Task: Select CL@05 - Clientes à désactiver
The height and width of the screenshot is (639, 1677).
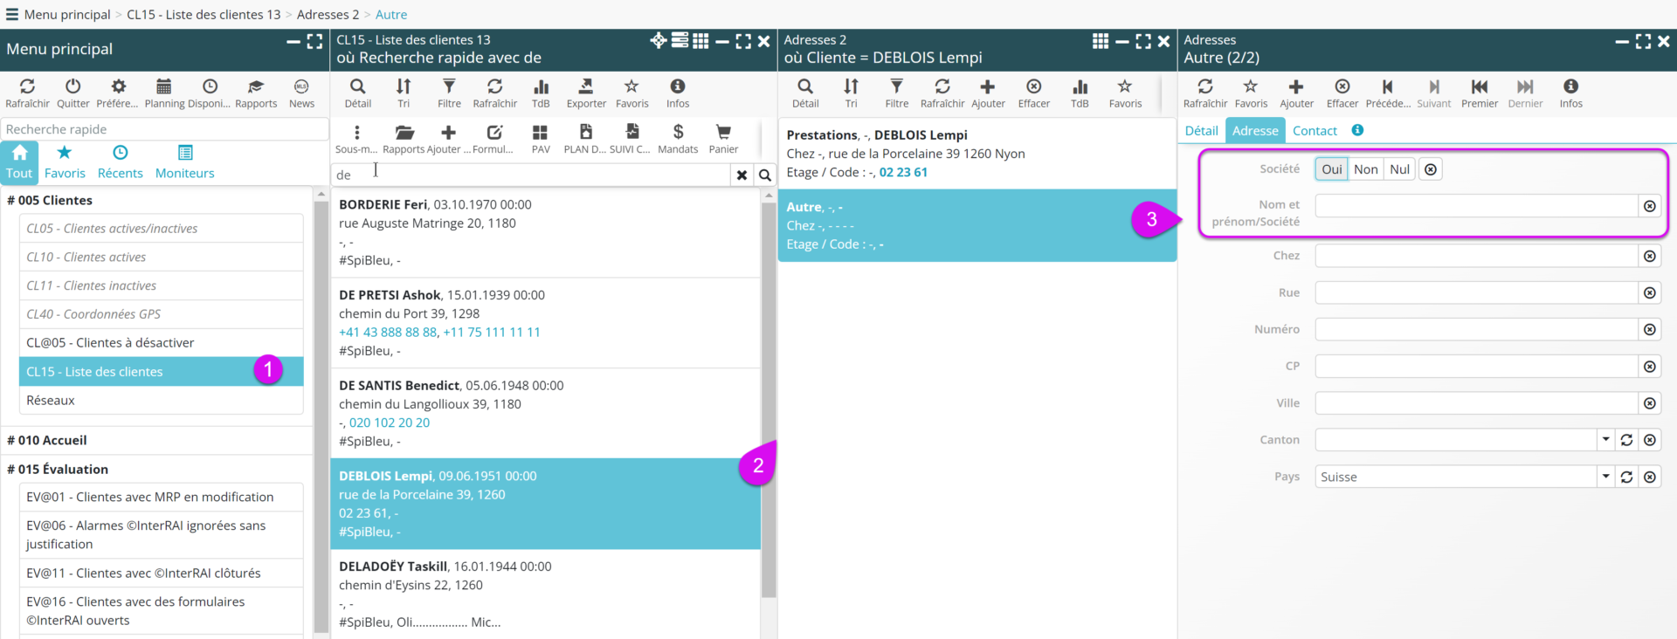Action: (110, 343)
